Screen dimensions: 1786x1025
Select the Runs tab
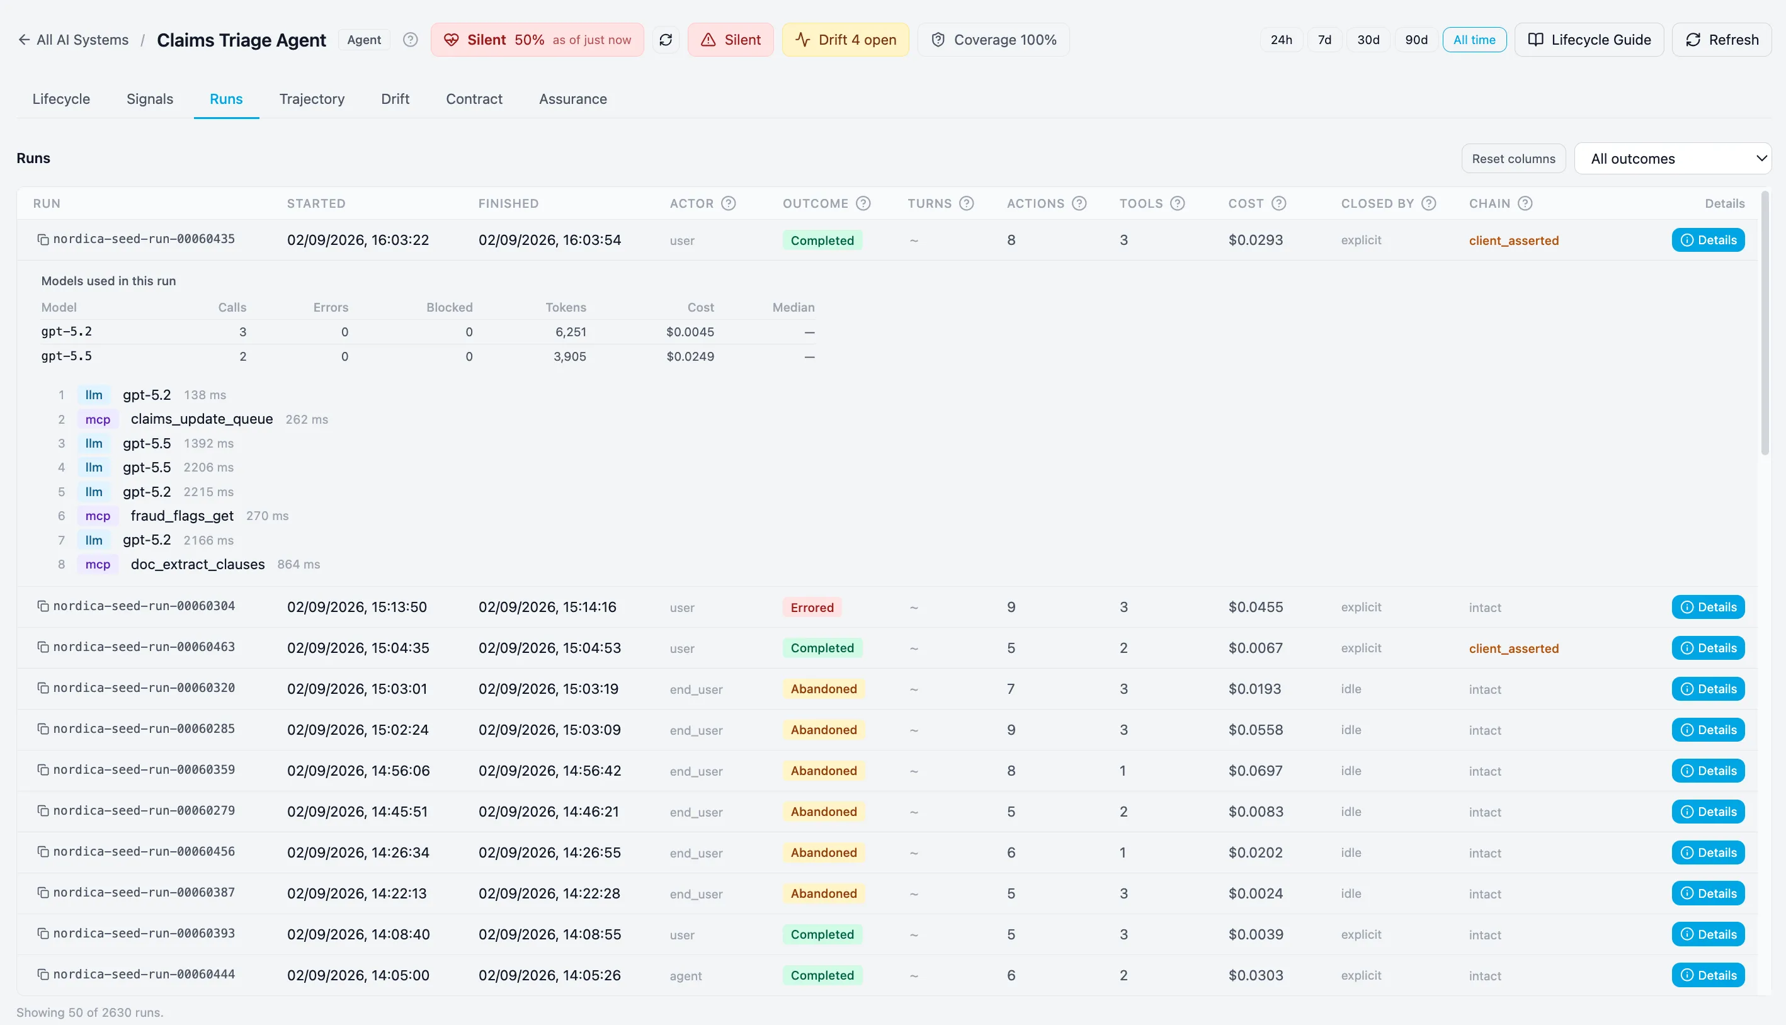(x=226, y=99)
